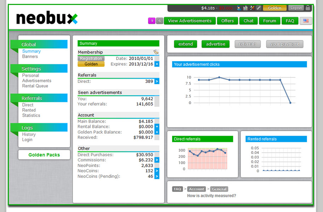Viewport: 323px width, 212px height.
Task: Add funds with Rental Balance plus button
Action: [157, 126]
